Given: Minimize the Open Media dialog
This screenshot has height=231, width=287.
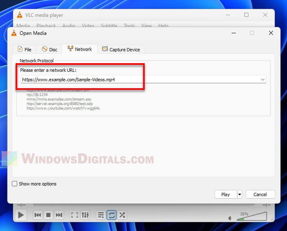Looking at the screenshot, I should [234, 33].
